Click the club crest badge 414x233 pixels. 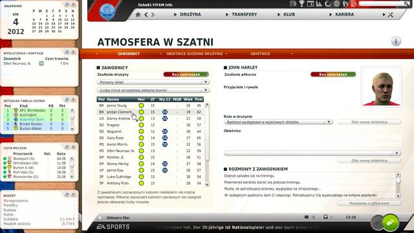pyautogui.click(x=107, y=12)
